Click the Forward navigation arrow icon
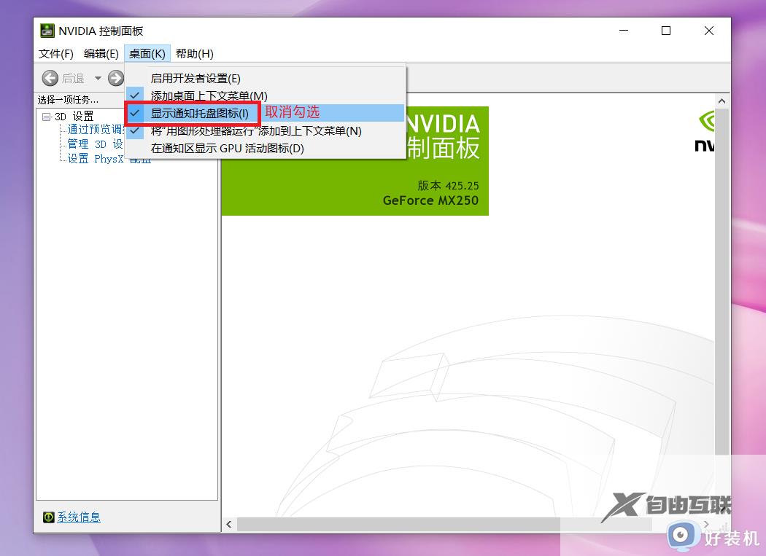Image resolution: width=766 pixels, height=556 pixels. pyautogui.click(x=115, y=77)
